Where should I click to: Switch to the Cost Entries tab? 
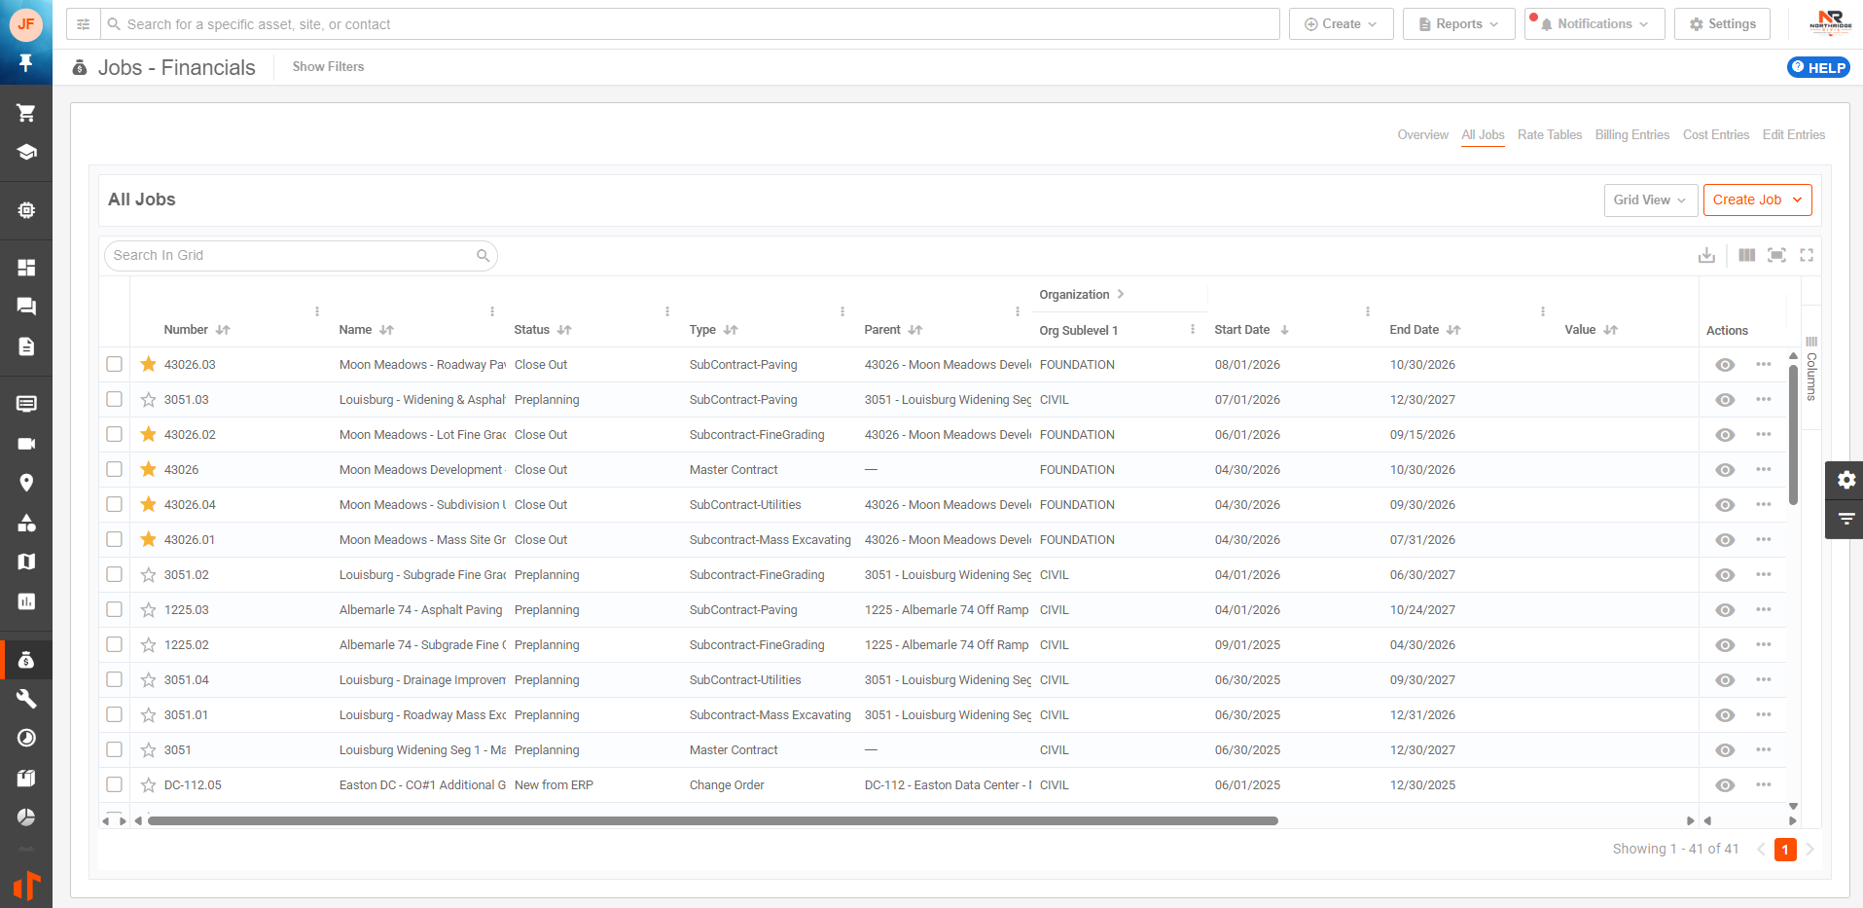1716,135
